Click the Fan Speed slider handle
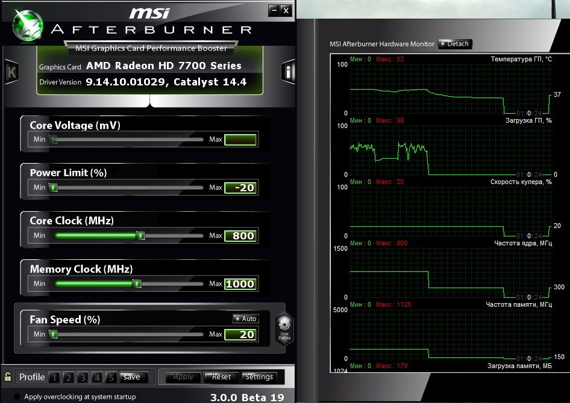 coord(54,334)
